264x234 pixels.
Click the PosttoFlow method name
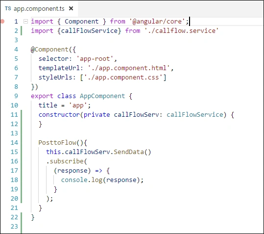57,143
